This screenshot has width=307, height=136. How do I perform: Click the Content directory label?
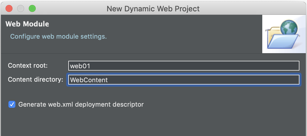point(35,79)
